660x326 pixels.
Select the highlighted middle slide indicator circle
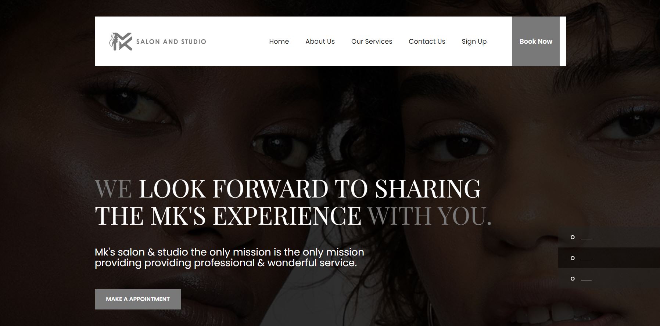(x=573, y=258)
